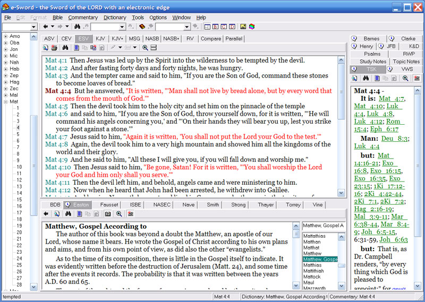Expand the Hab book node in tree
The image size is (425, 302).
coord(5,69)
